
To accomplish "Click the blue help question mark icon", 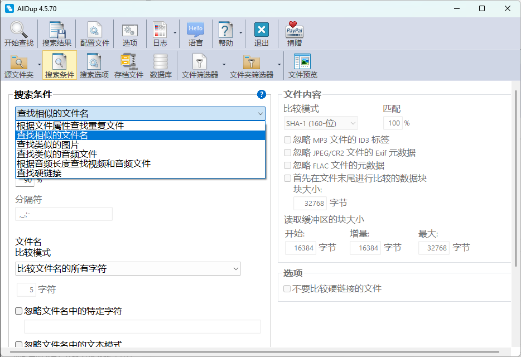I will click(262, 94).
